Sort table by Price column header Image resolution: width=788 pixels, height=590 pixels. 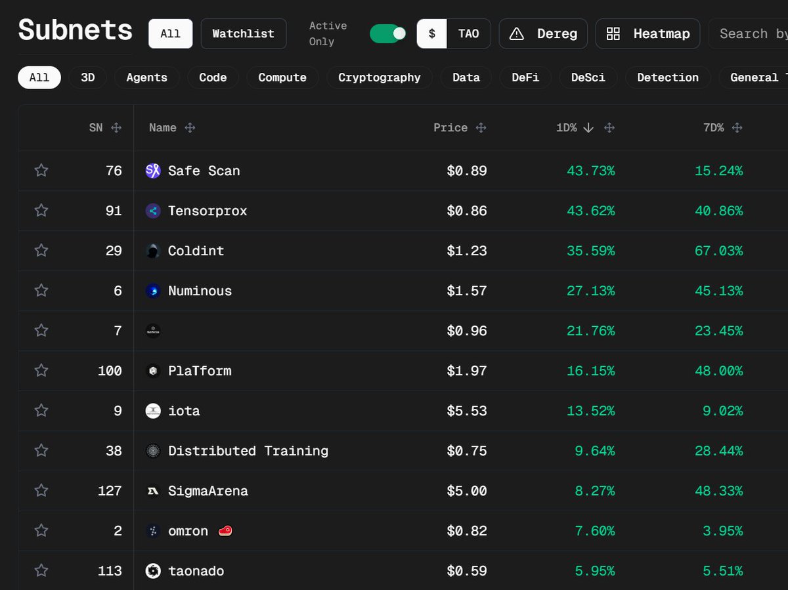[450, 128]
